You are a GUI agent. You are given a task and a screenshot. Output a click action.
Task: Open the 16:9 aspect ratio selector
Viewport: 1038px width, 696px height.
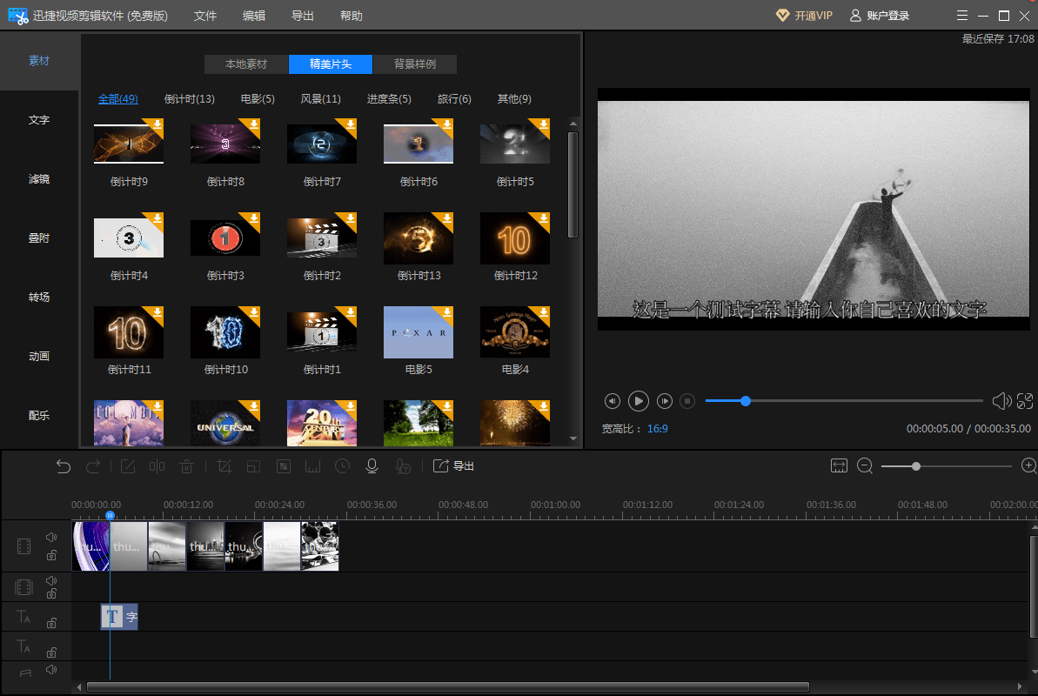pos(657,429)
